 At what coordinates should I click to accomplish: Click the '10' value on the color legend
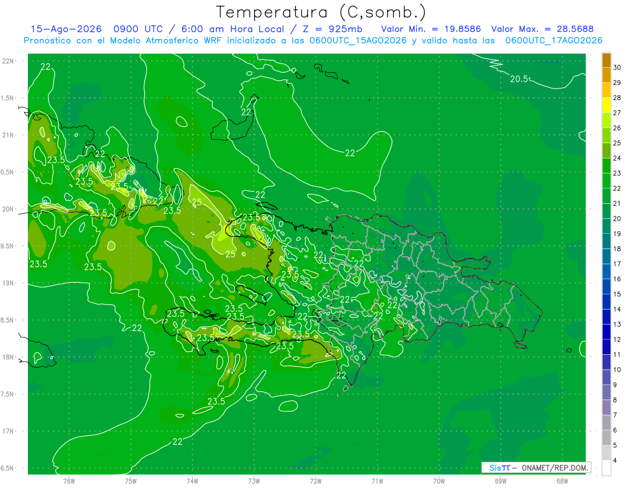(x=617, y=370)
